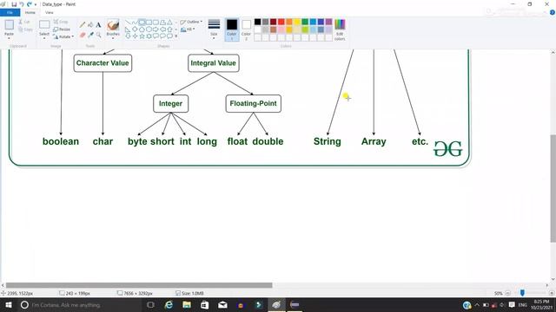Click the Cortana search box
This screenshot has height=312, width=556.
[x=79, y=305]
